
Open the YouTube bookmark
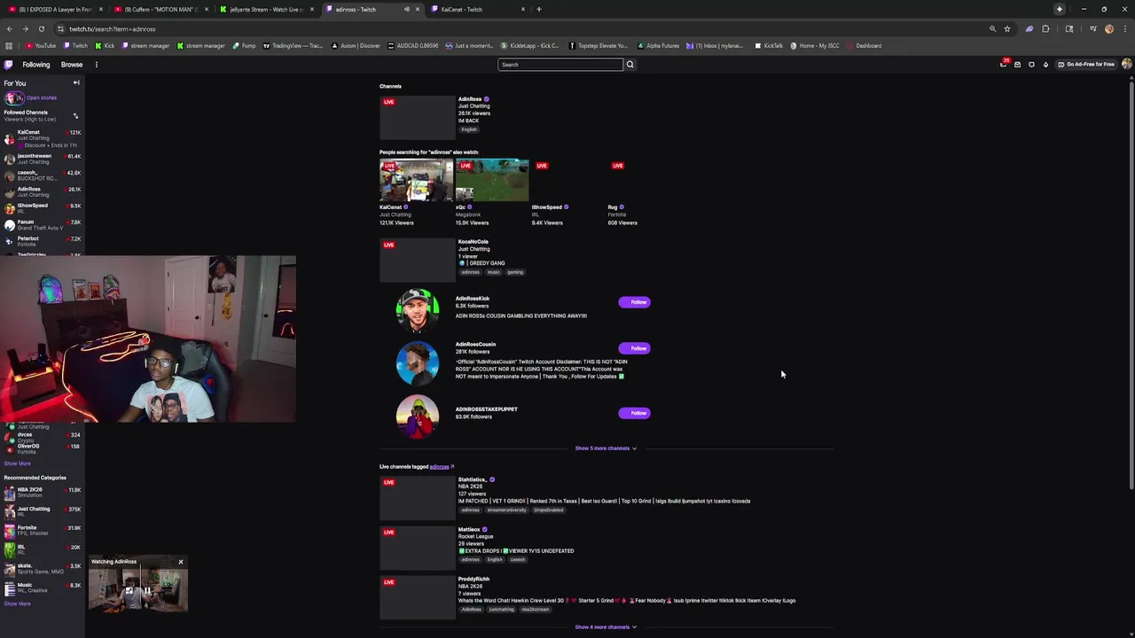point(41,45)
